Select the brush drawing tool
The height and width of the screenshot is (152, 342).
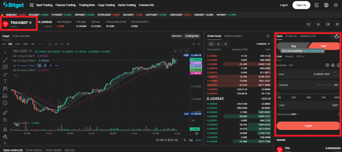click(5, 74)
